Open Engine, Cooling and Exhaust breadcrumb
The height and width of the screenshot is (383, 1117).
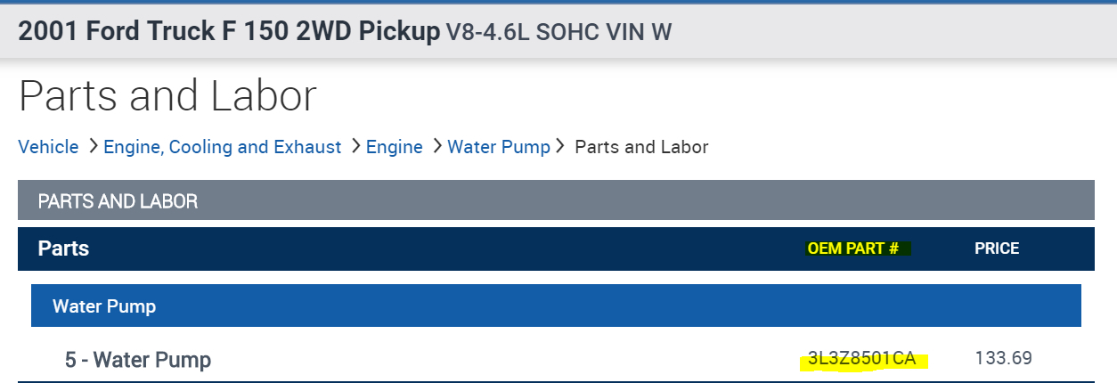222,147
